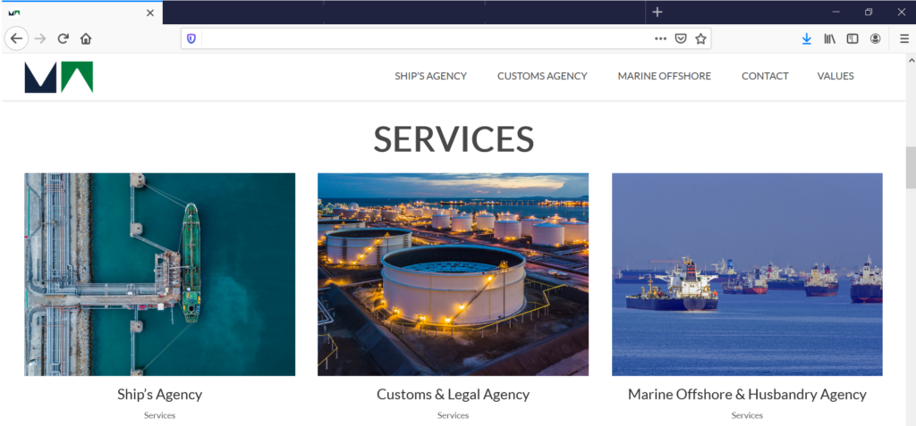Open SHIP'S AGENCY menu item
This screenshot has height=426, width=916.
430,76
